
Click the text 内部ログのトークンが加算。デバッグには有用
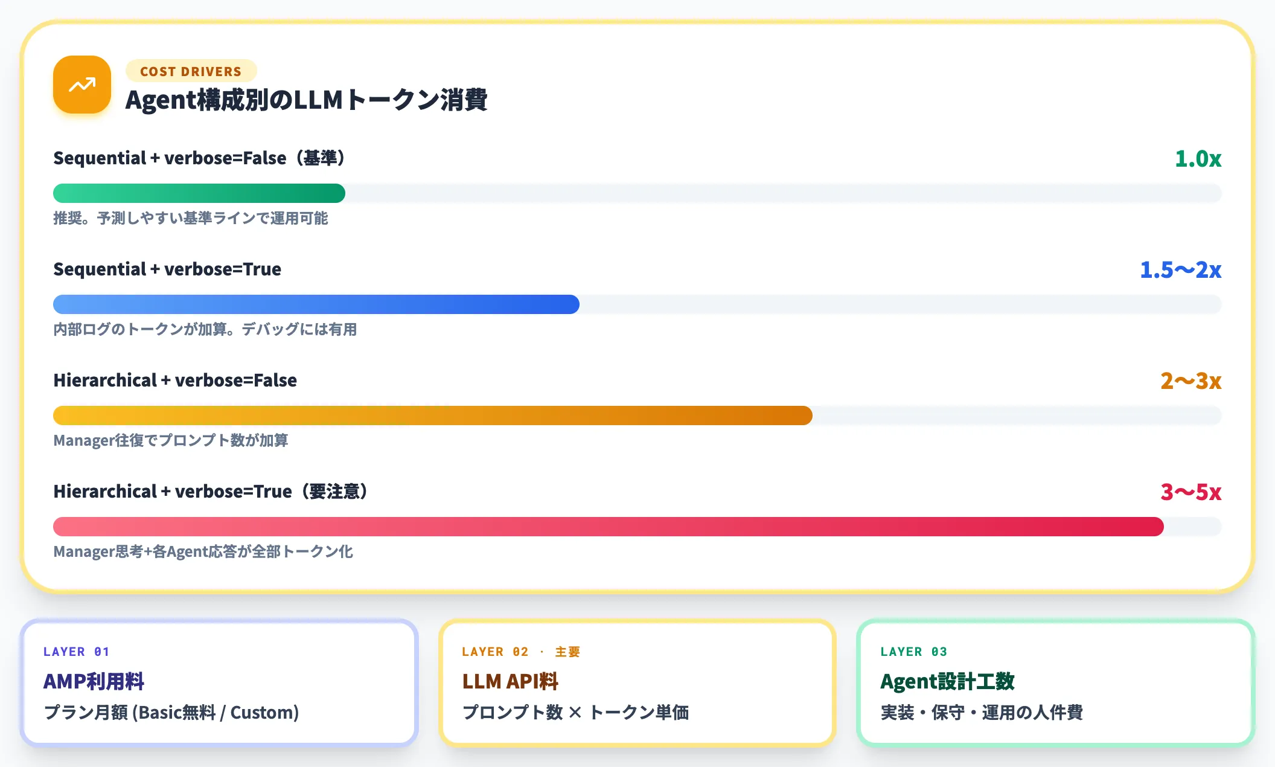205,329
